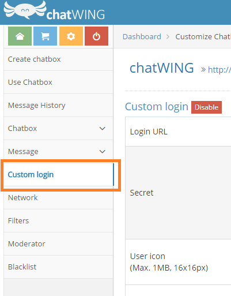Click the double-arrow icon before the http link
The image size is (231, 296).
pos(203,69)
